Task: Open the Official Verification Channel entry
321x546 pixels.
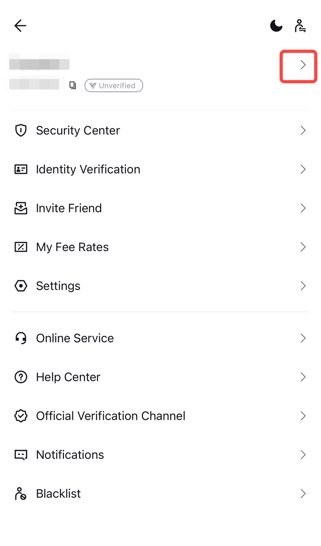Action: [x=160, y=416]
